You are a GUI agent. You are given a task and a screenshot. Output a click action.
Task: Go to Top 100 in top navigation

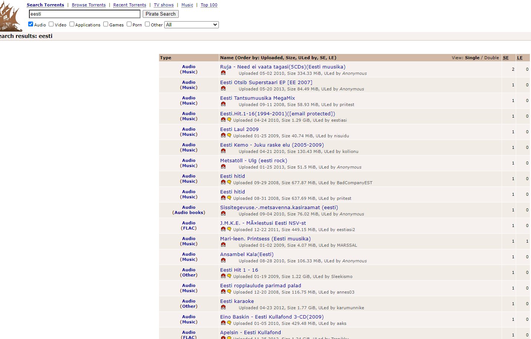[209, 5]
